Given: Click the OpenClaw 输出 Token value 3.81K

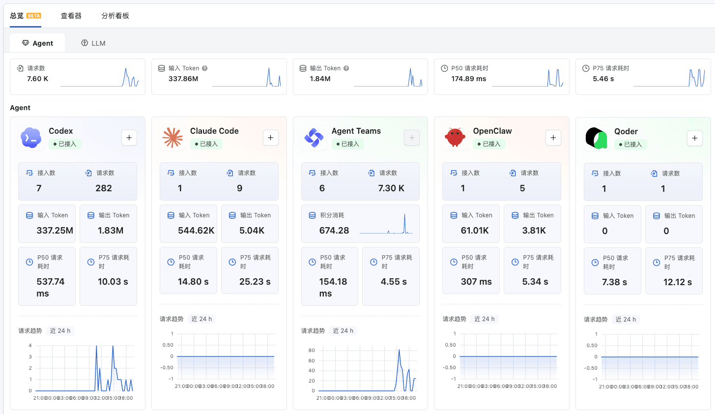Looking at the screenshot, I should point(534,231).
